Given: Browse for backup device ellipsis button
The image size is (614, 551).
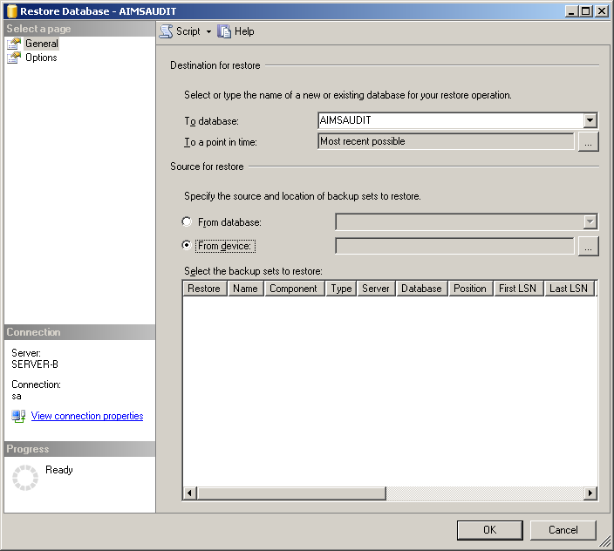Looking at the screenshot, I should pyautogui.click(x=588, y=247).
